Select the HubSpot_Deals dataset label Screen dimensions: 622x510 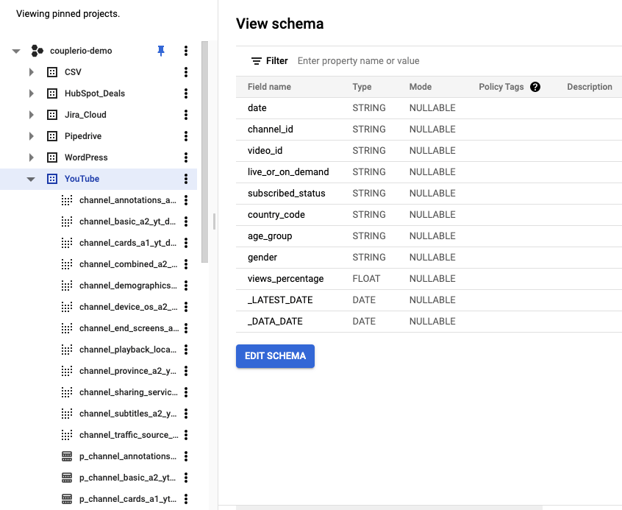95,93
